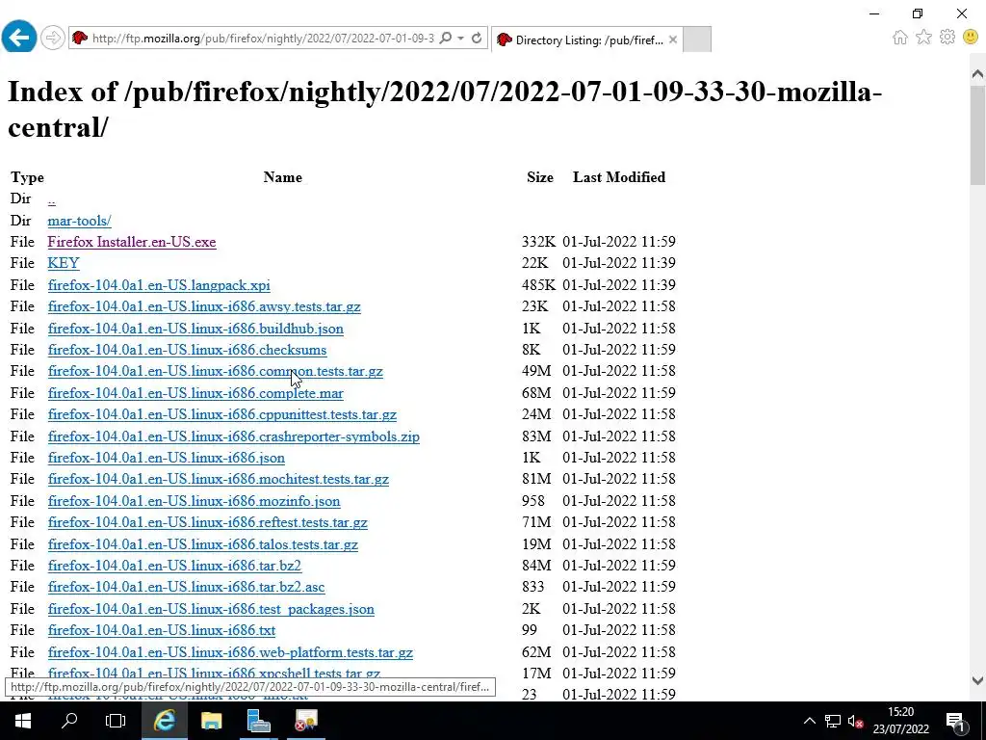Click the scrollbar up arrow
The image size is (986, 740).
(x=977, y=74)
